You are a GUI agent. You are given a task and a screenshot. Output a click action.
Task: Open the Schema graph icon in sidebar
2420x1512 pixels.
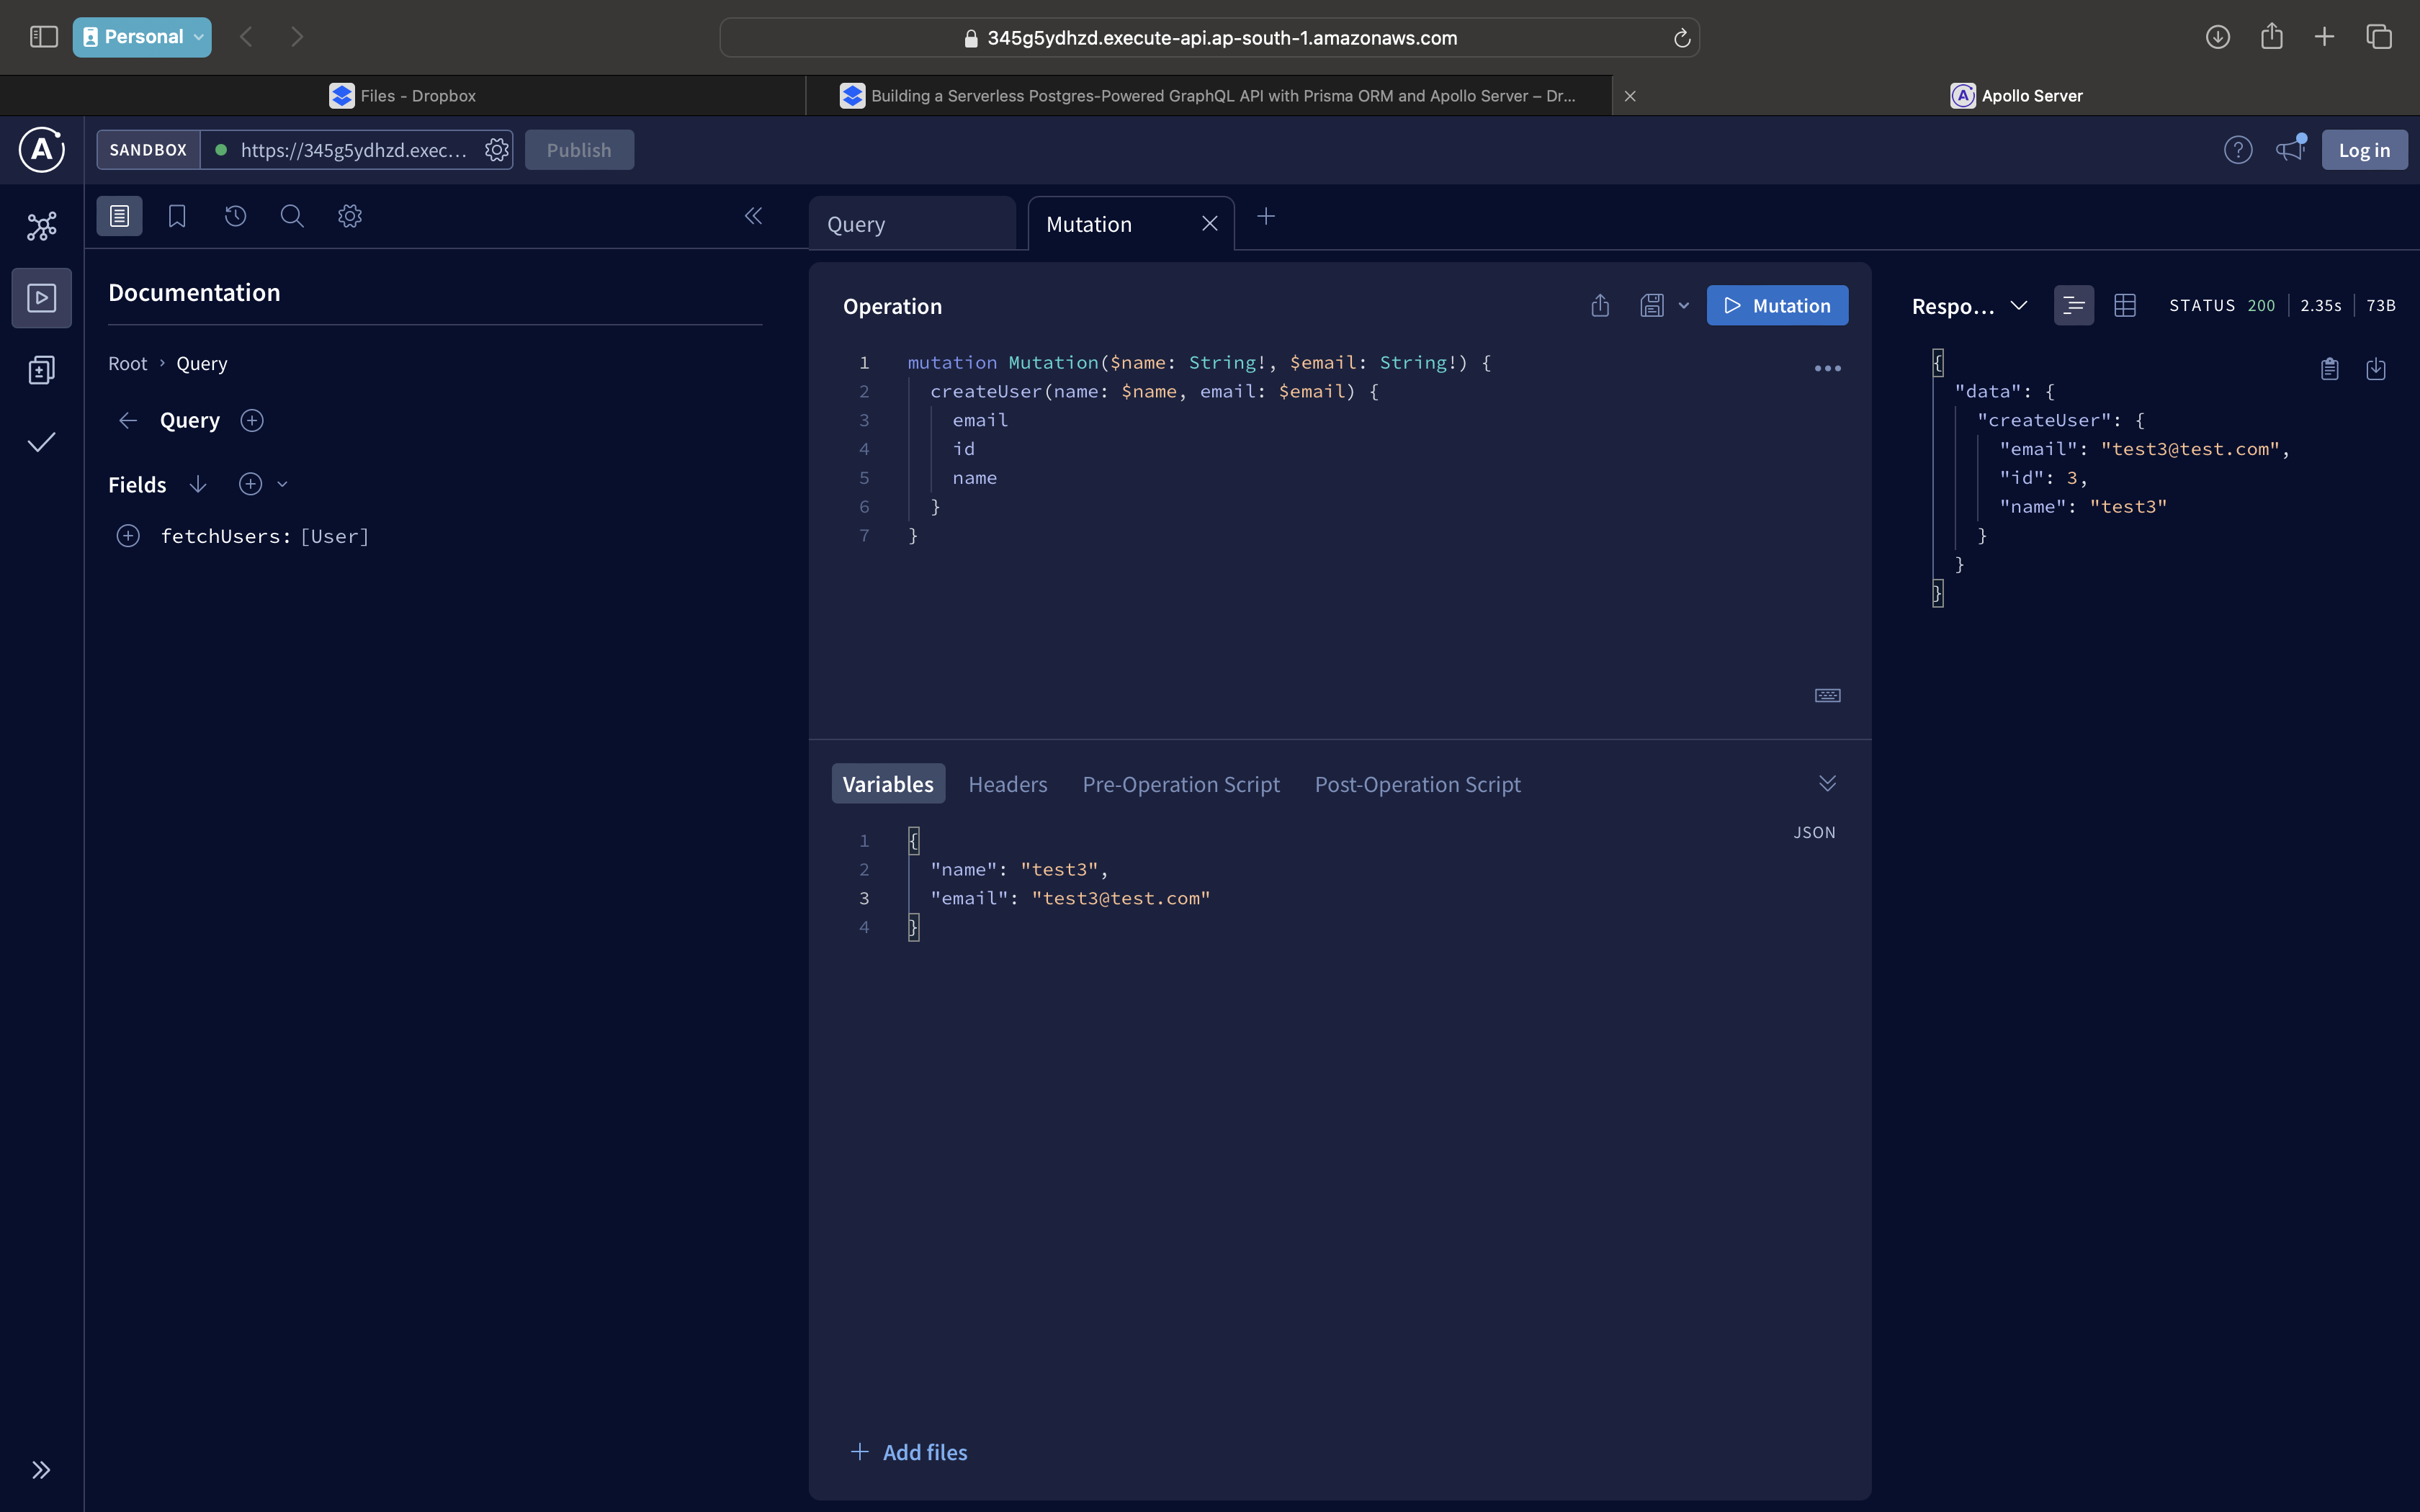click(x=42, y=226)
